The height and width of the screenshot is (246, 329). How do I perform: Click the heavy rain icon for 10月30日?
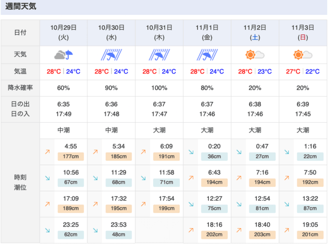(x=111, y=55)
